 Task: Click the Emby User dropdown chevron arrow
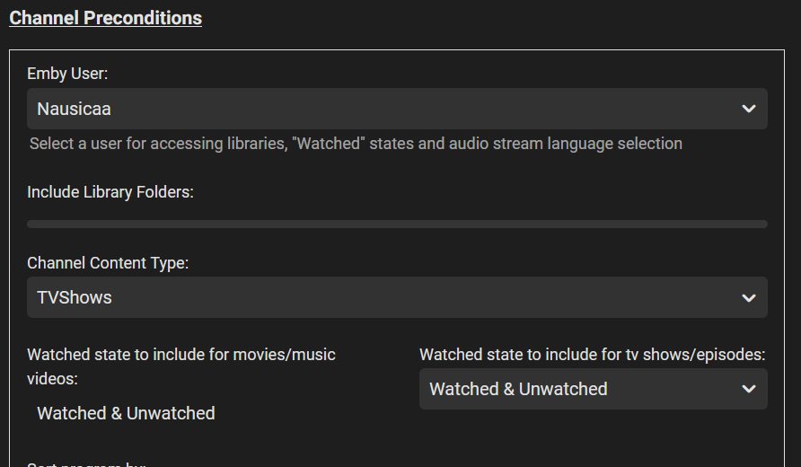pyautogui.click(x=749, y=109)
